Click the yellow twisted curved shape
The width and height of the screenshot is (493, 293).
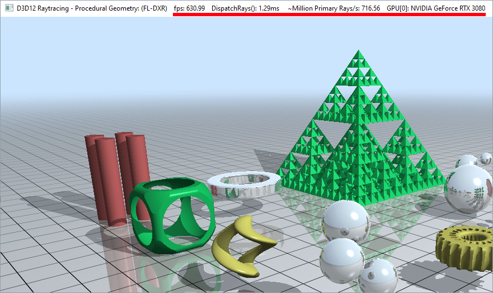(x=244, y=245)
